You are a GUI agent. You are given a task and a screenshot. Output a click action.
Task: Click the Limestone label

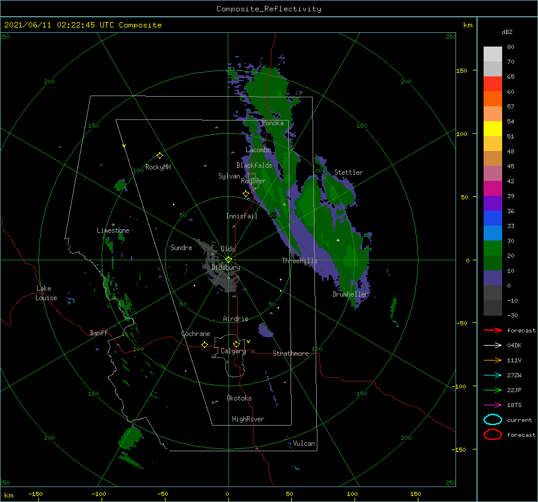coord(113,230)
